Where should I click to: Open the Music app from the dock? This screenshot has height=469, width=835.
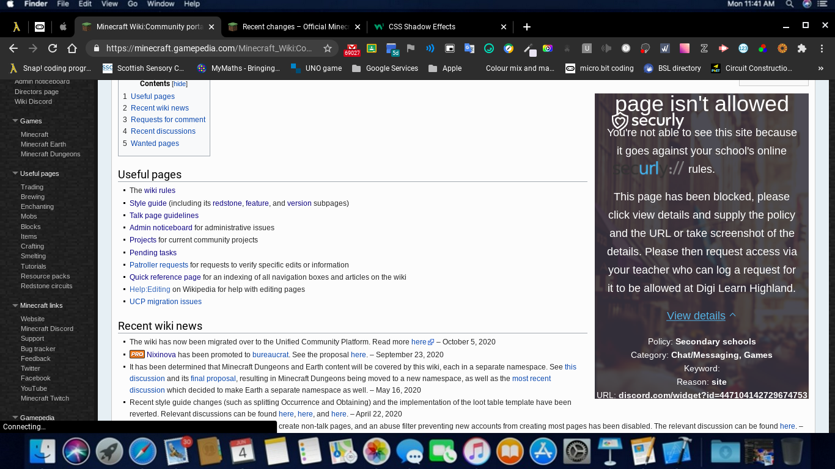tap(476, 452)
